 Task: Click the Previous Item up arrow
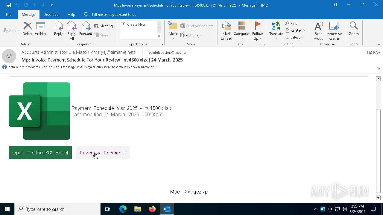(35, 5)
